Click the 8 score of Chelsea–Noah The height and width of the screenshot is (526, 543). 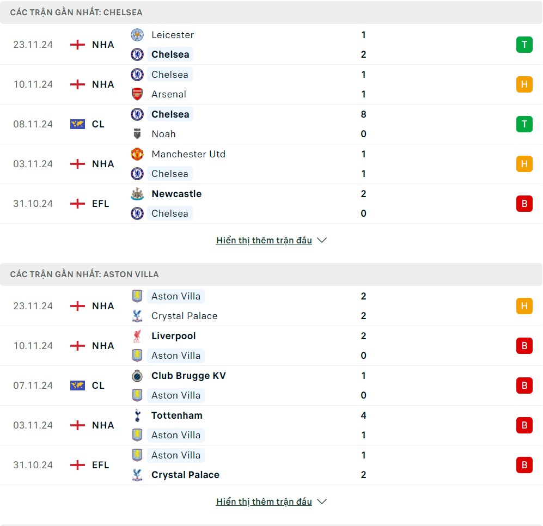tap(363, 114)
